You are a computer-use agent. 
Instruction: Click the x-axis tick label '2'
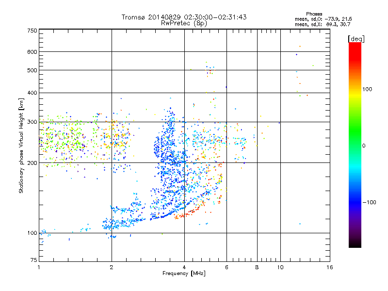point(112,267)
